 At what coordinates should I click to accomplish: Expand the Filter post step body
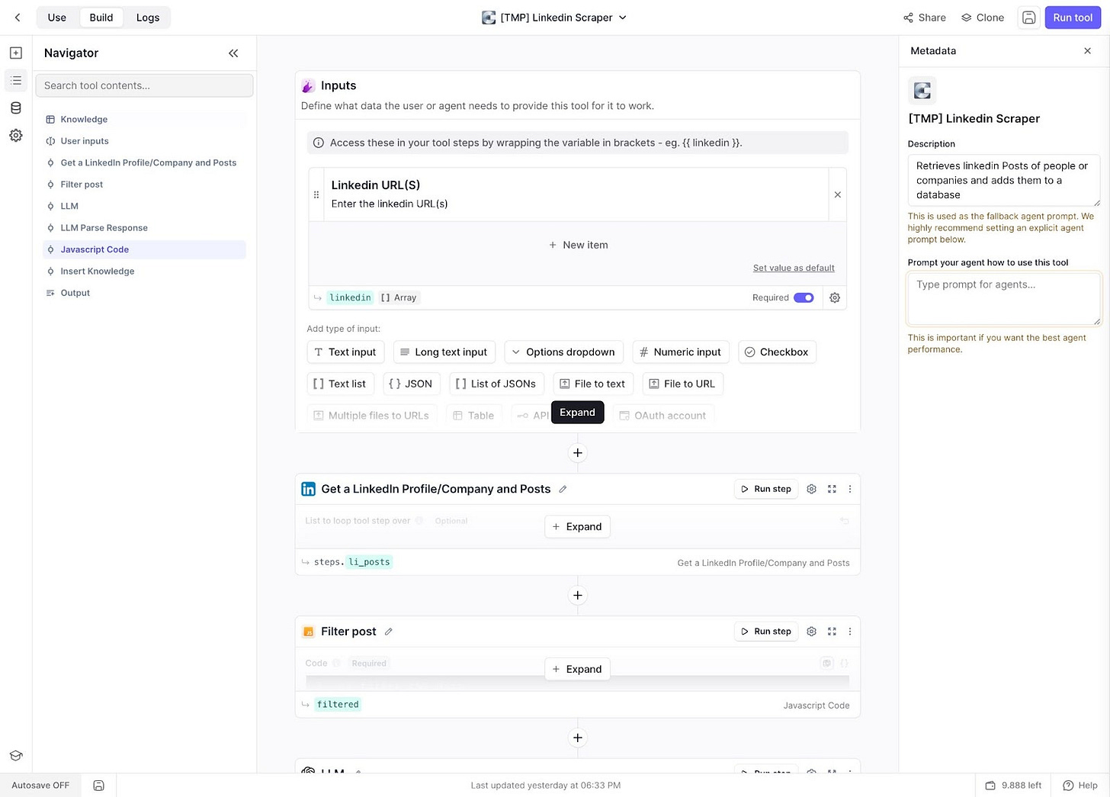(577, 670)
